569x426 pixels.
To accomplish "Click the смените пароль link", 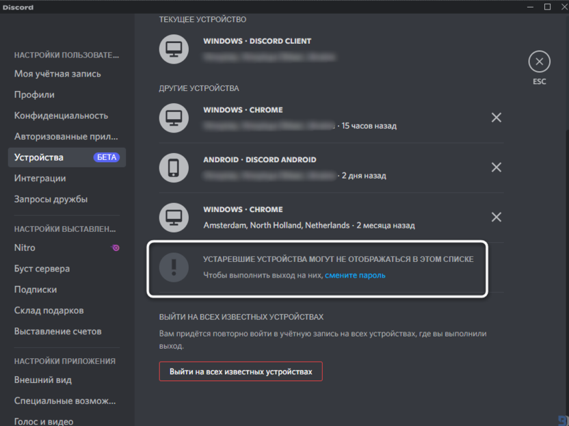I will click(355, 275).
